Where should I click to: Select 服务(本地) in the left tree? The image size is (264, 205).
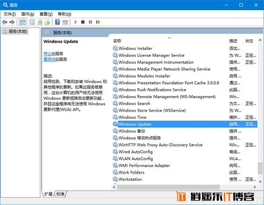click(x=15, y=31)
